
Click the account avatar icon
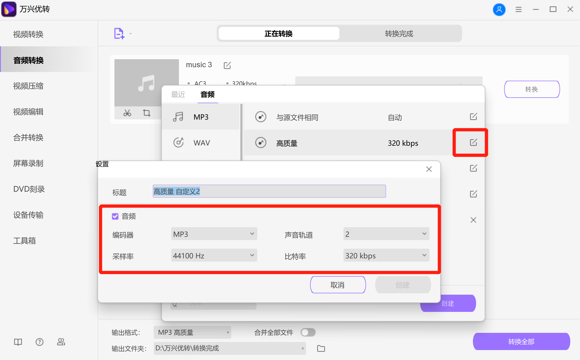pyautogui.click(x=499, y=9)
